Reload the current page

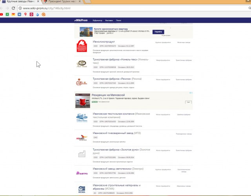click(13, 8)
